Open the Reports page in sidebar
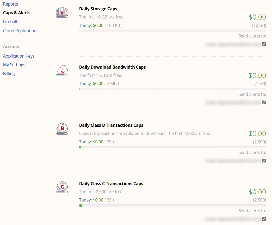Viewport: 272px width, 225px height. 11,4
